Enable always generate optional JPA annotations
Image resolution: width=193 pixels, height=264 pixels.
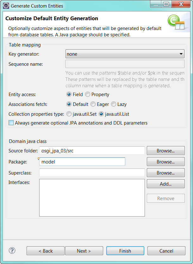coord(11,123)
